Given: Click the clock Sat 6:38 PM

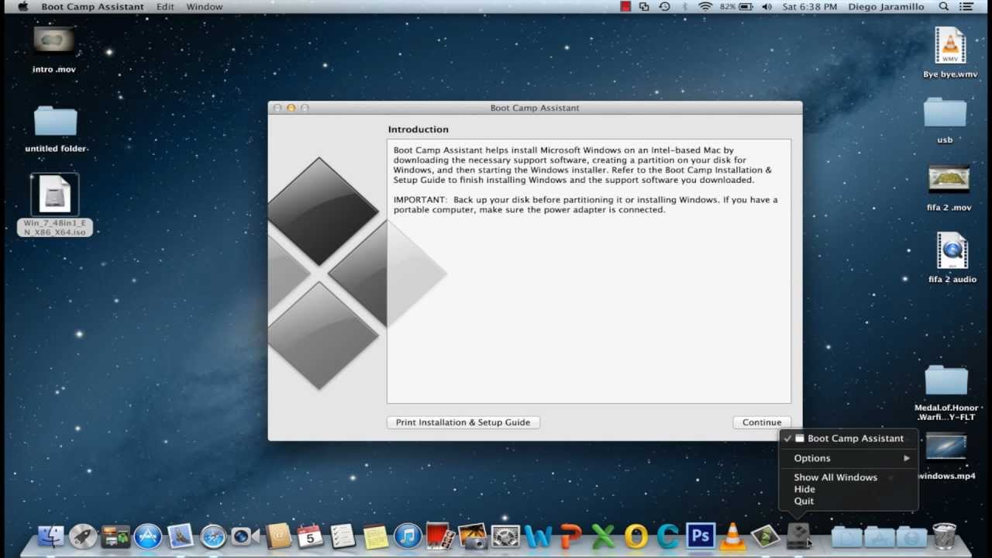Looking at the screenshot, I should 810,6.
